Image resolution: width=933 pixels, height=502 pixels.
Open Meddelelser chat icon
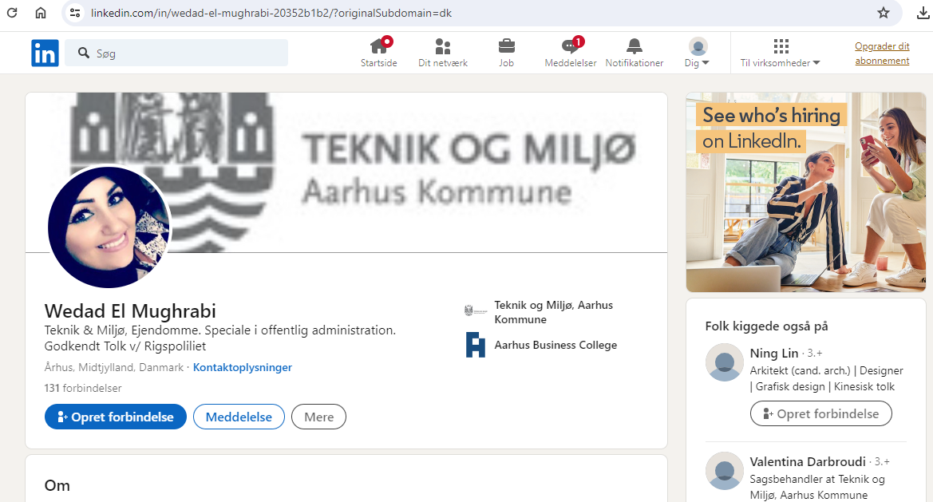tap(570, 46)
